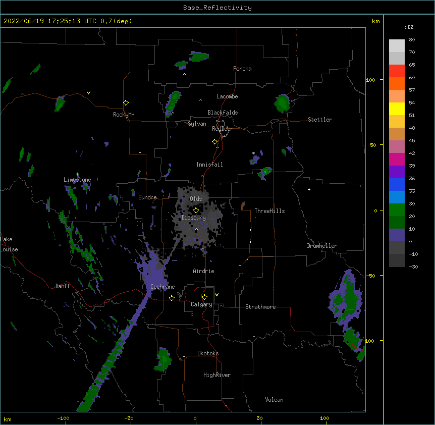Click the Vulcan label

274,400
